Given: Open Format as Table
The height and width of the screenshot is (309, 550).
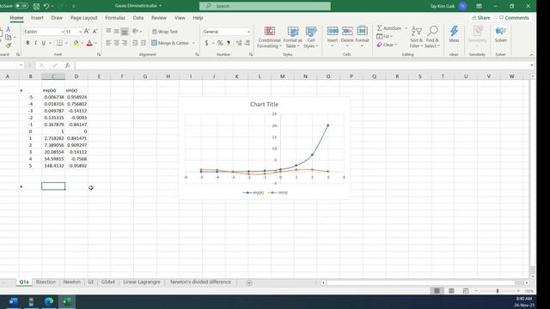Looking at the screenshot, I should tap(292, 37).
